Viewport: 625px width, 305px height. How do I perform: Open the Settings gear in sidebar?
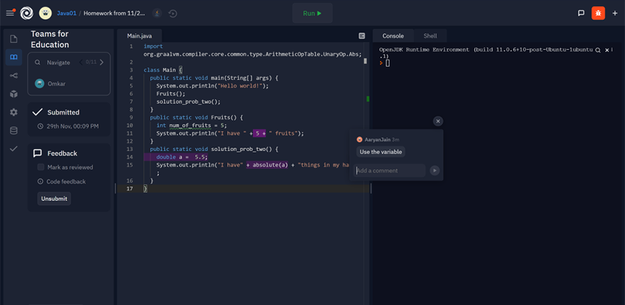click(x=13, y=112)
